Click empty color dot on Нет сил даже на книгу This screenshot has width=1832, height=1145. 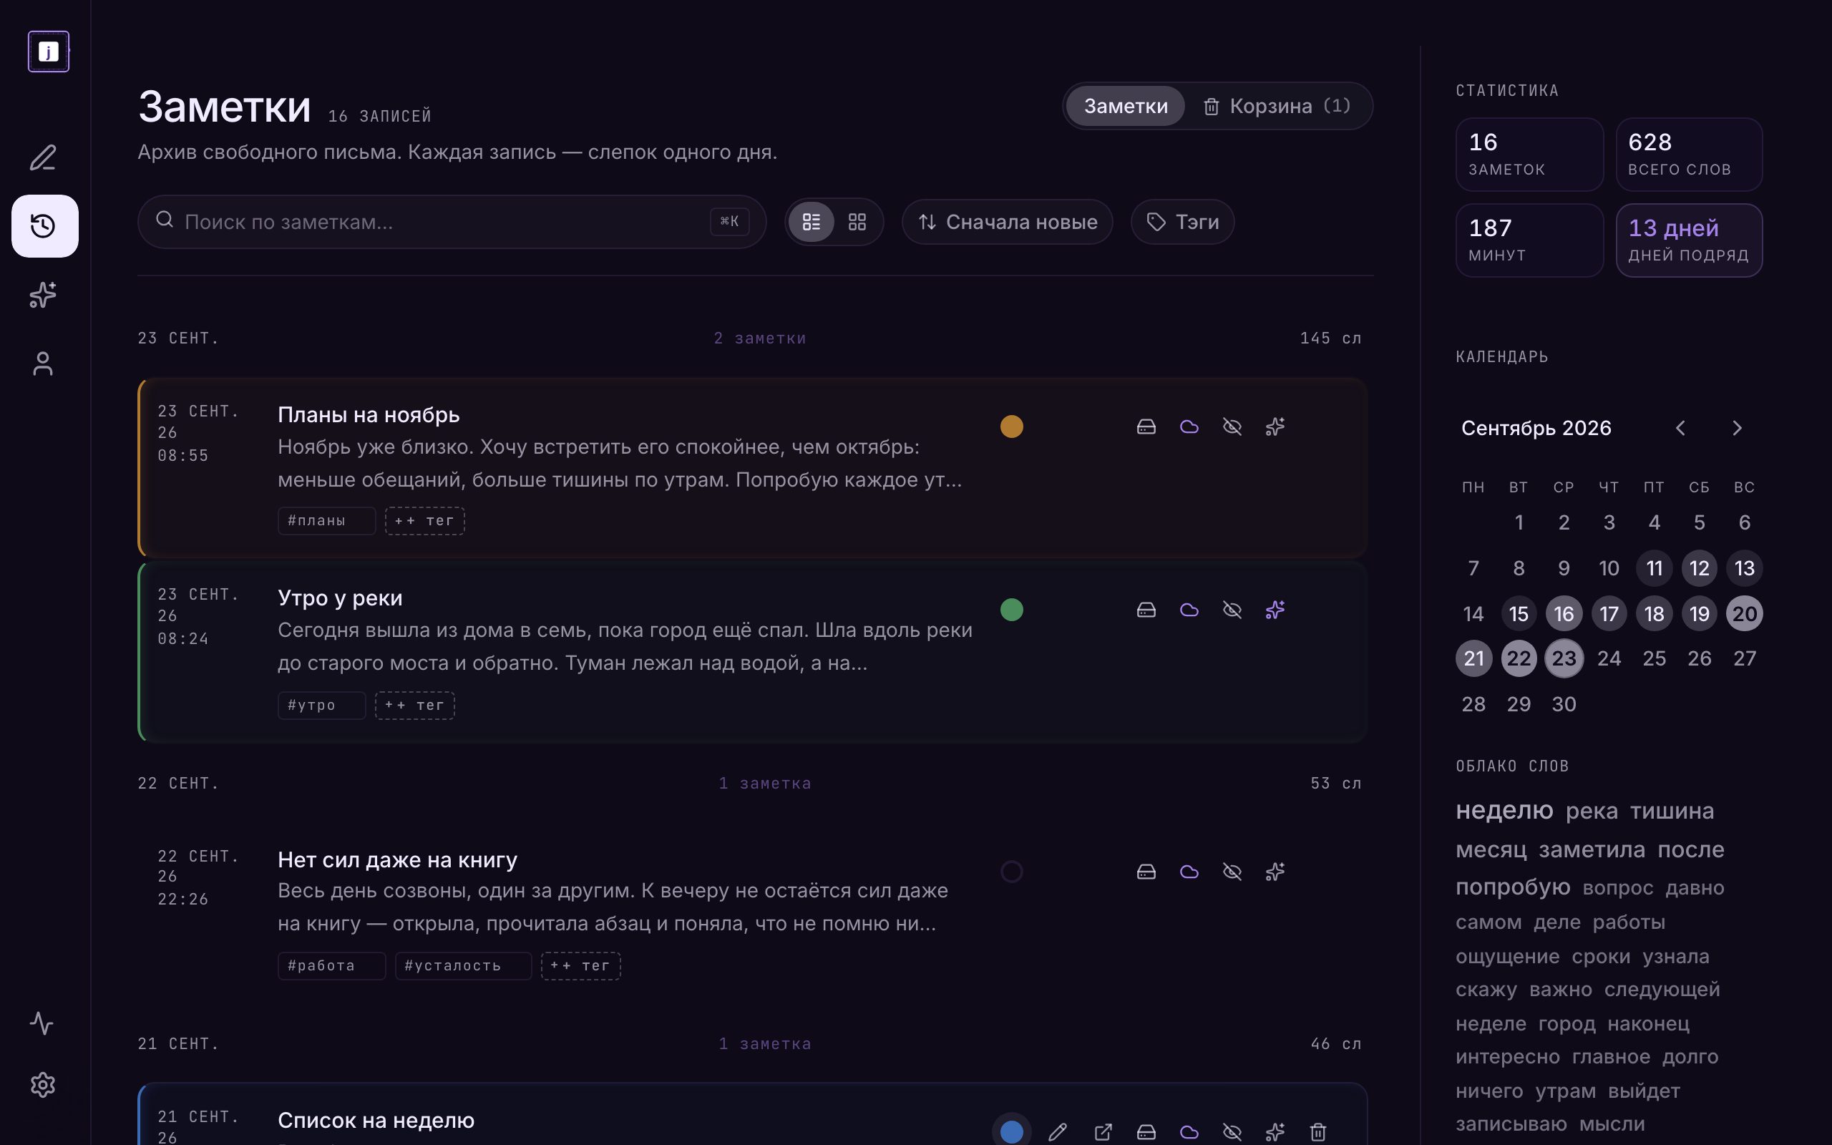coord(1011,872)
